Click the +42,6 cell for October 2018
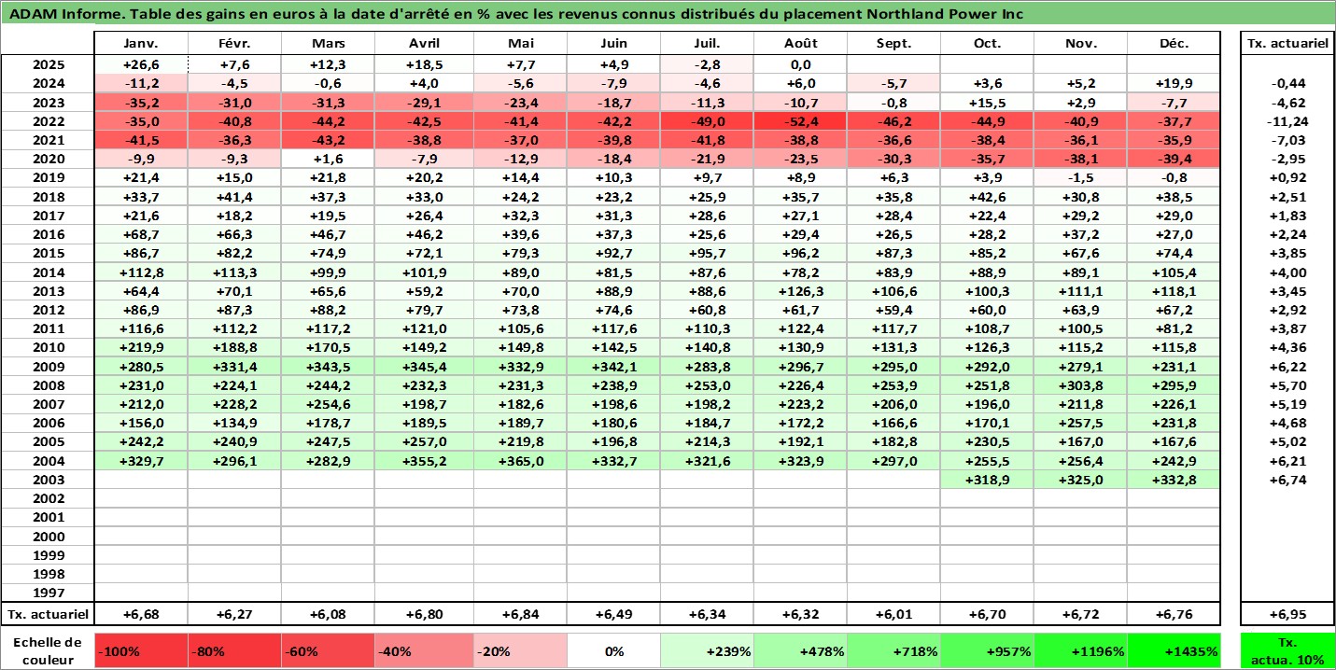This screenshot has width=1336, height=670. click(x=987, y=197)
